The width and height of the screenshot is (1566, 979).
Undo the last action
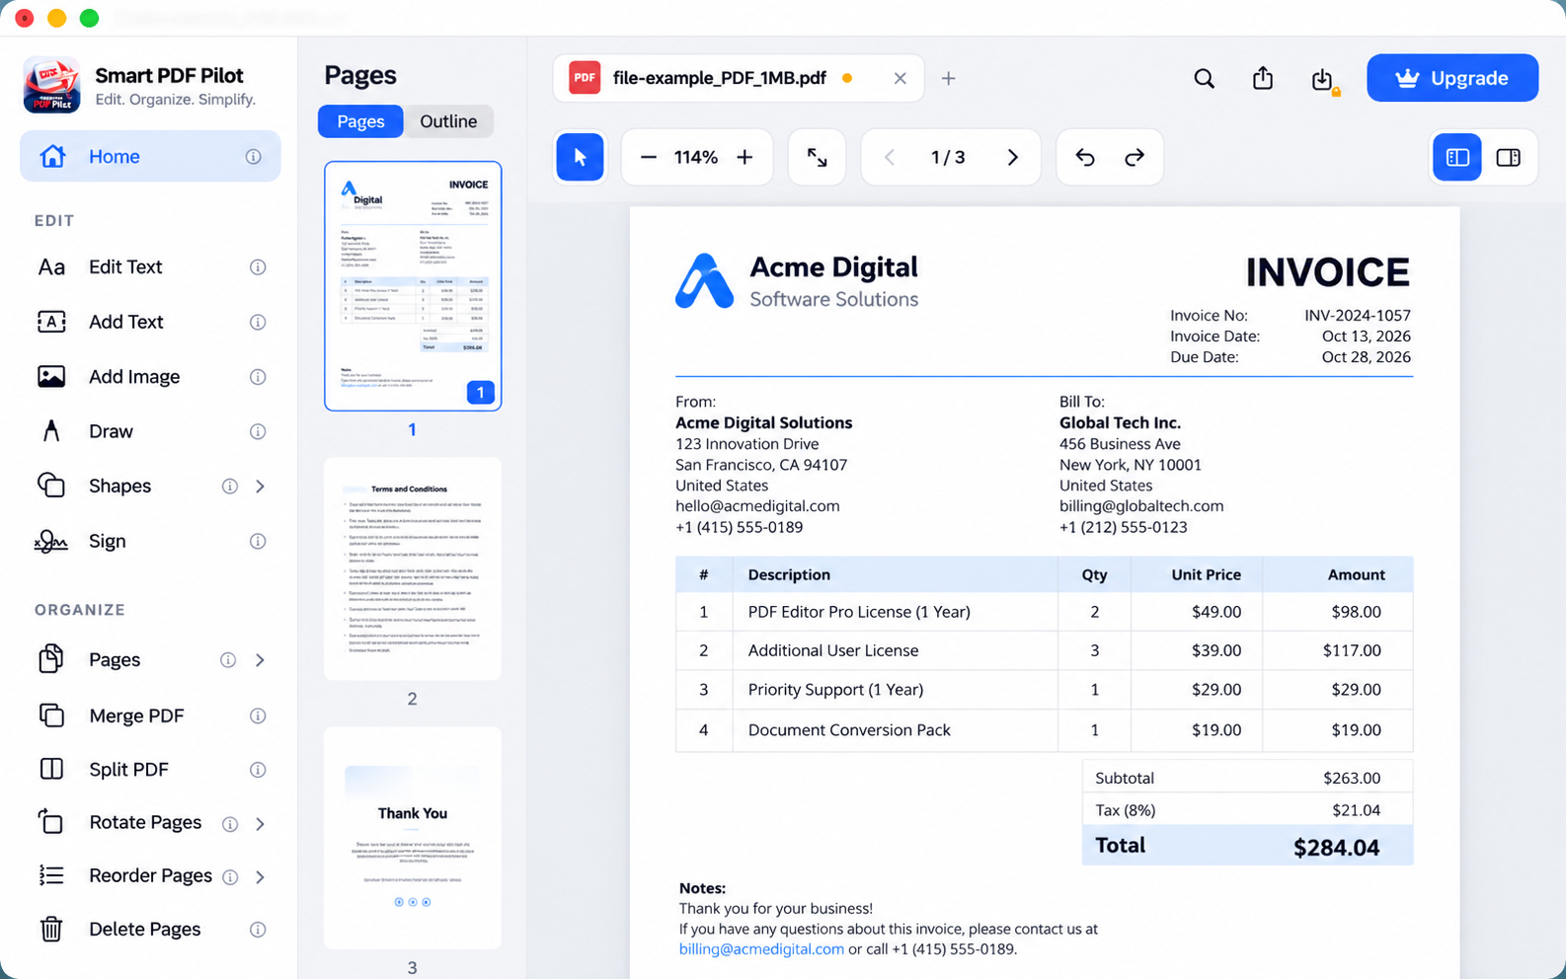tap(1085, 157)
